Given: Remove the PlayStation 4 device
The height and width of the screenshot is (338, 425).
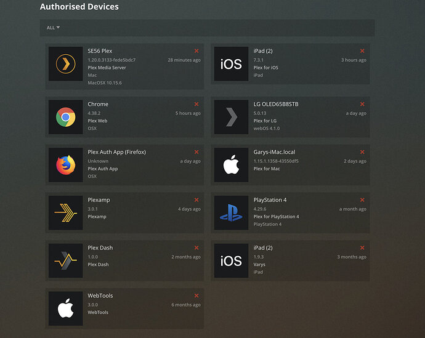Looking at the screenshot, I should tap(362, 200).
